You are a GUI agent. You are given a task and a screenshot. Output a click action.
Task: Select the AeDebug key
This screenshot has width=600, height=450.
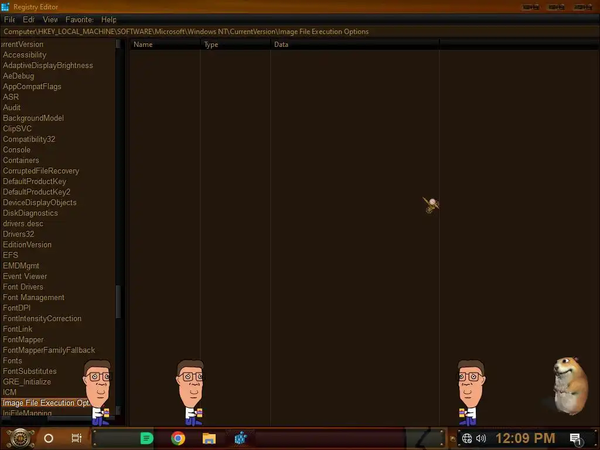pos(18,76)
